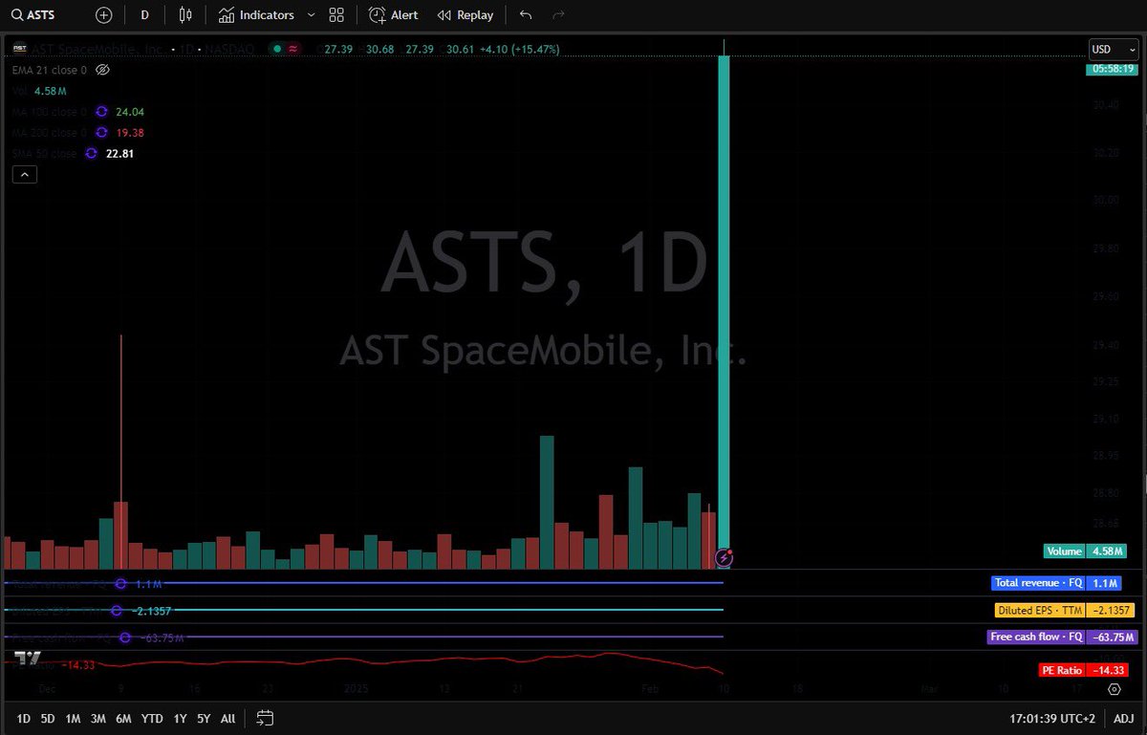The image size is (1147, 735).
Task: Click the SMA 50 value 22.81
Action: click(119, 154)
